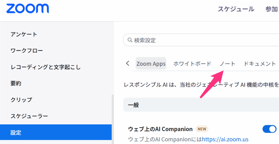Go to the ドキュメント tab

[x=260, y=64]
